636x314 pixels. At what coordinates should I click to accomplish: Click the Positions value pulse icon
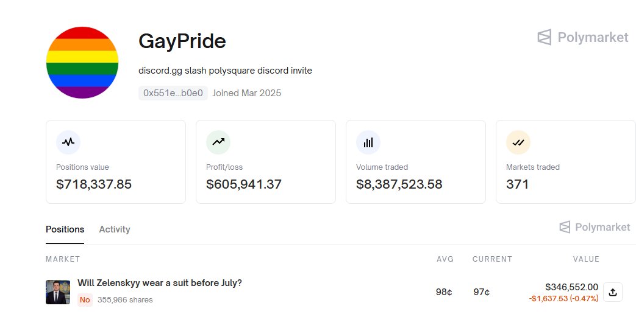point(68,142)
